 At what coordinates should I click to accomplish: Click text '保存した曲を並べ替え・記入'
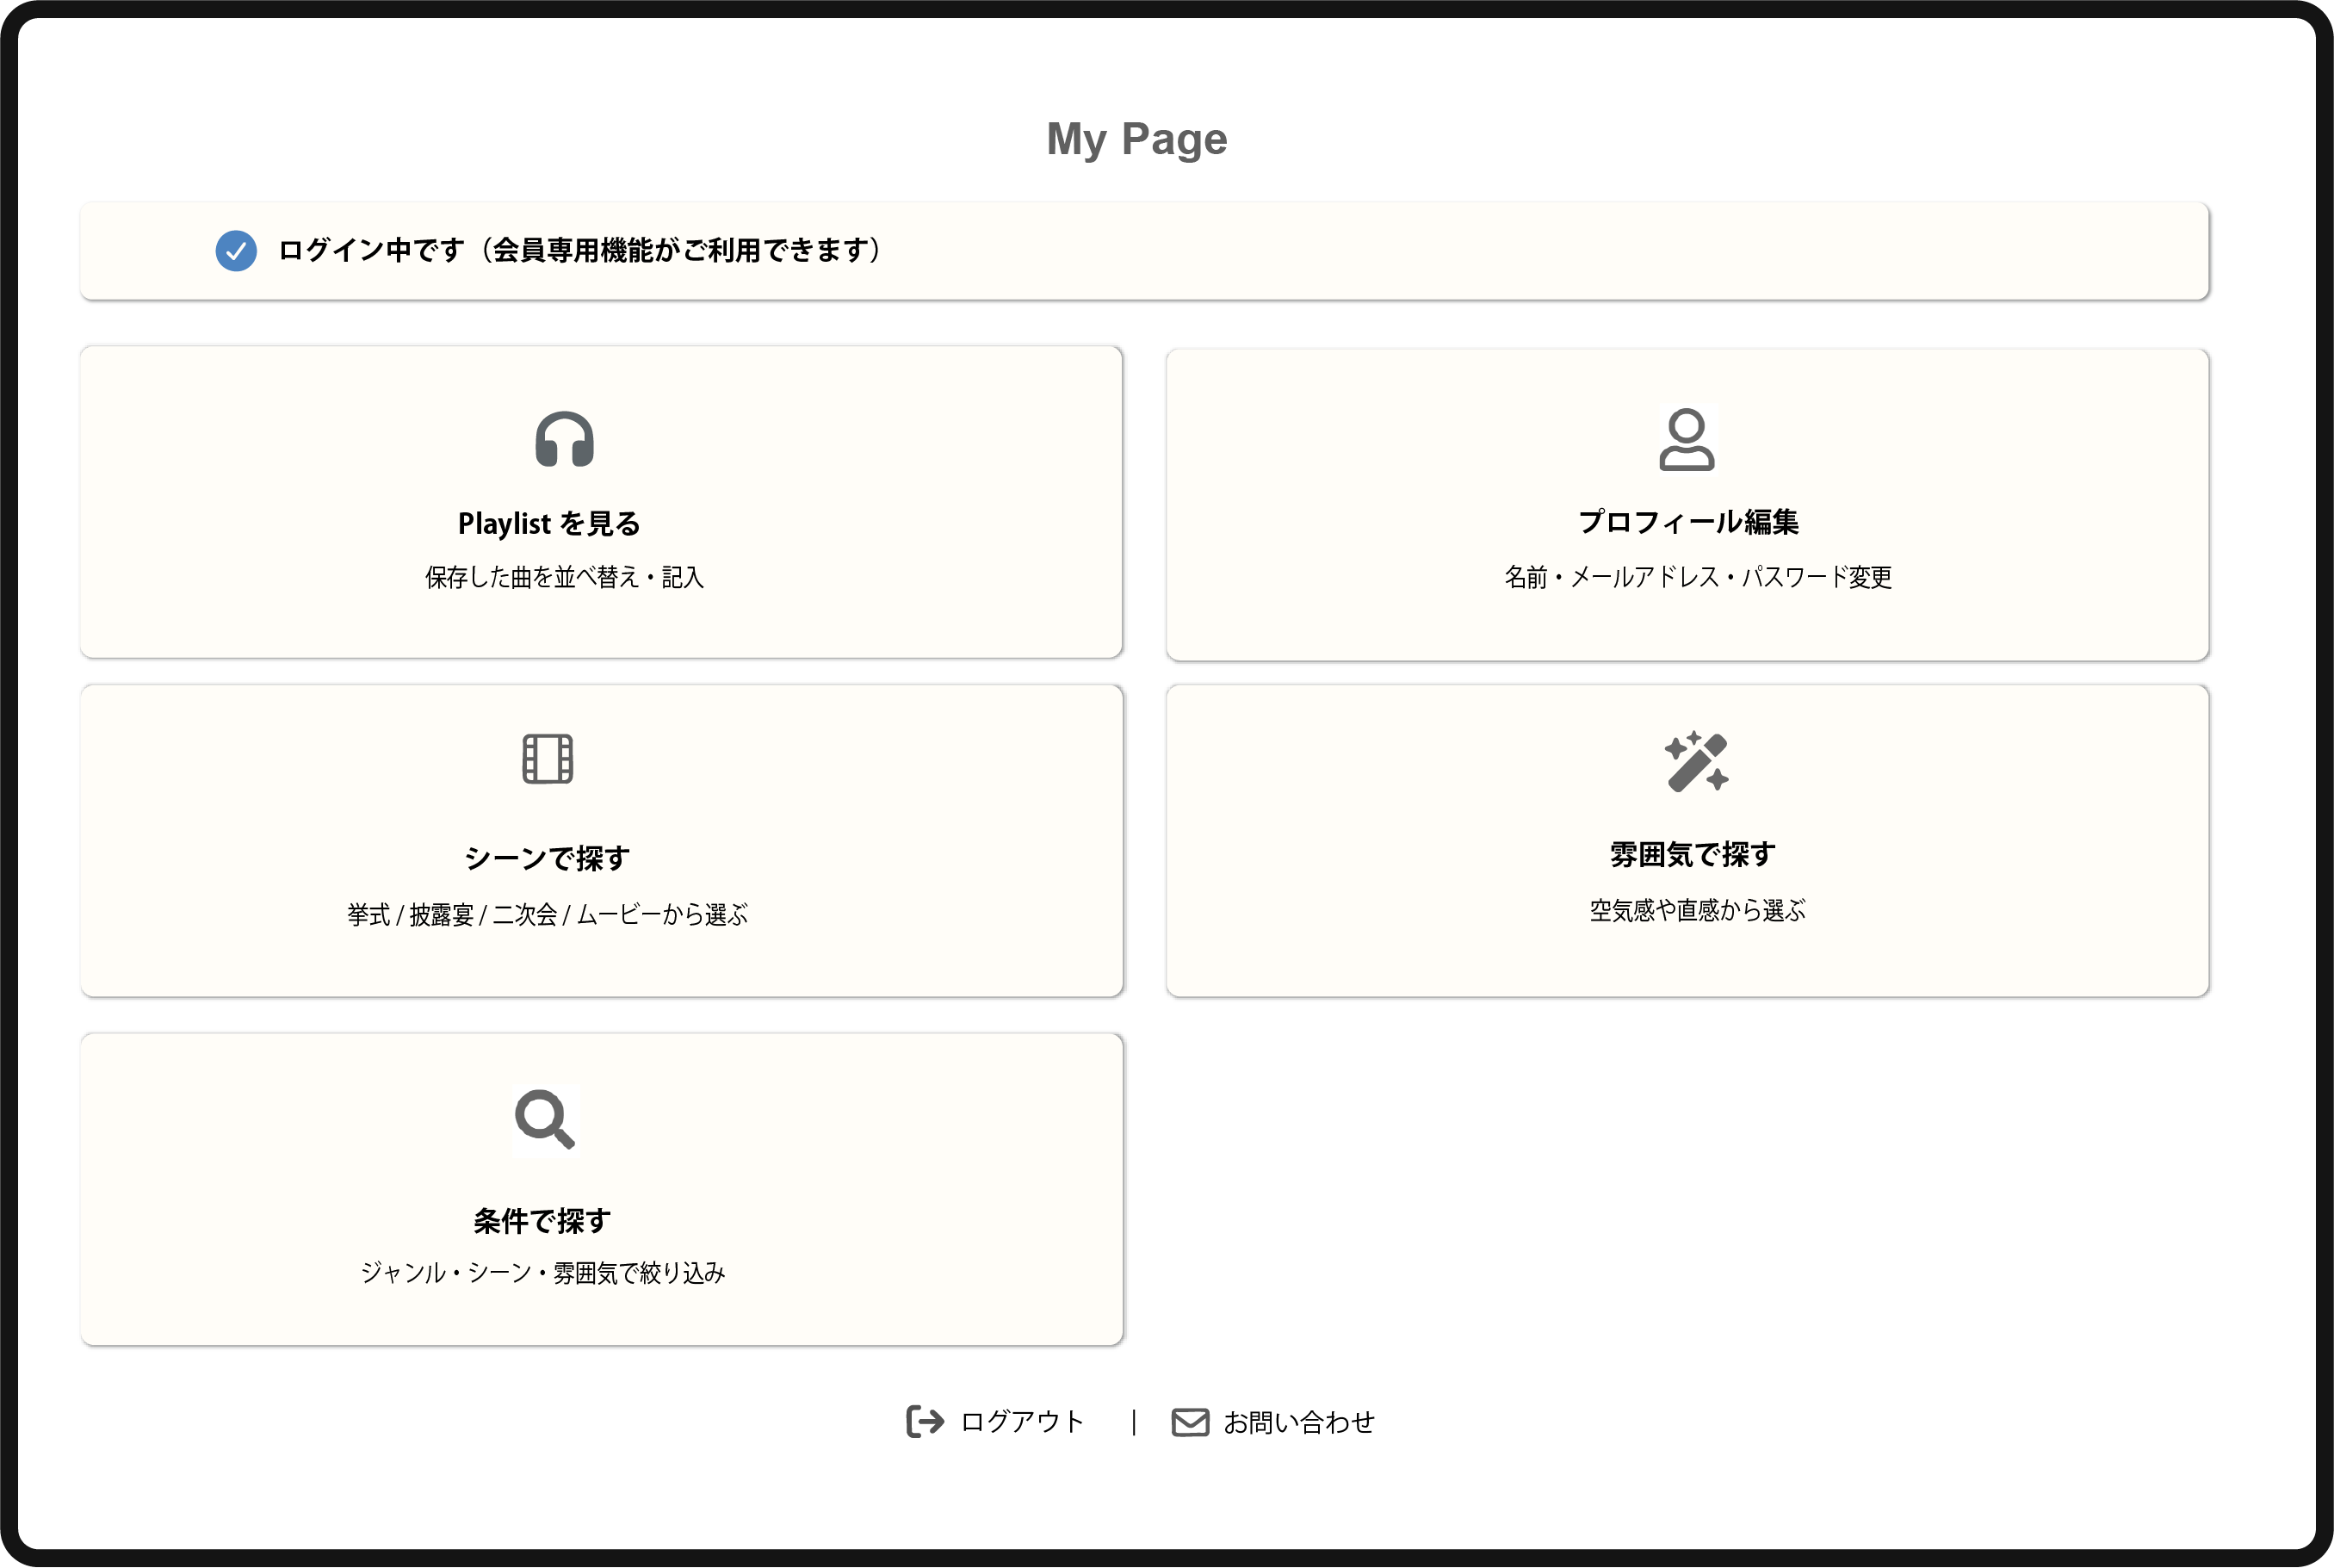coord(565,577)
